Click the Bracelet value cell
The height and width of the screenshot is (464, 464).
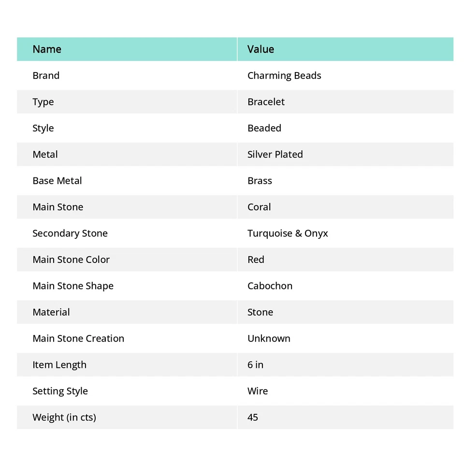tap(266, 102)
